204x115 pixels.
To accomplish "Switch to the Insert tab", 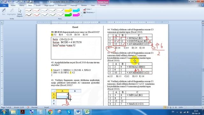I will click(x=38, y=5).
